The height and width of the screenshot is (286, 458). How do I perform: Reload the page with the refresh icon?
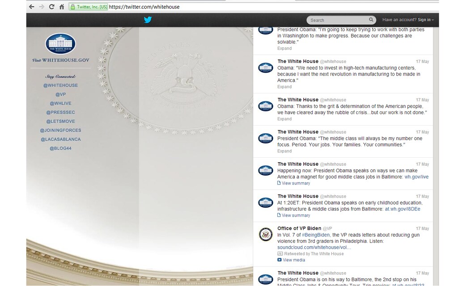pos(52,7)
